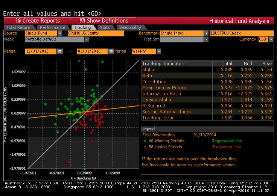Click the Y axis value 1.529099
Image resolution: width=277 pixels, height=196 pixels.
point(18,72)
